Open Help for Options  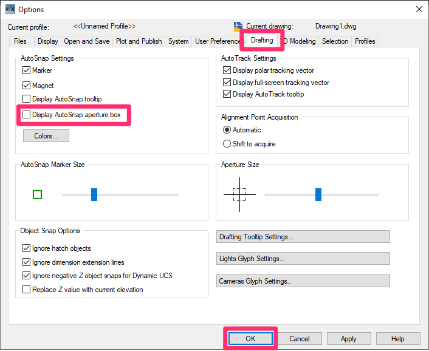coord(398,339)
